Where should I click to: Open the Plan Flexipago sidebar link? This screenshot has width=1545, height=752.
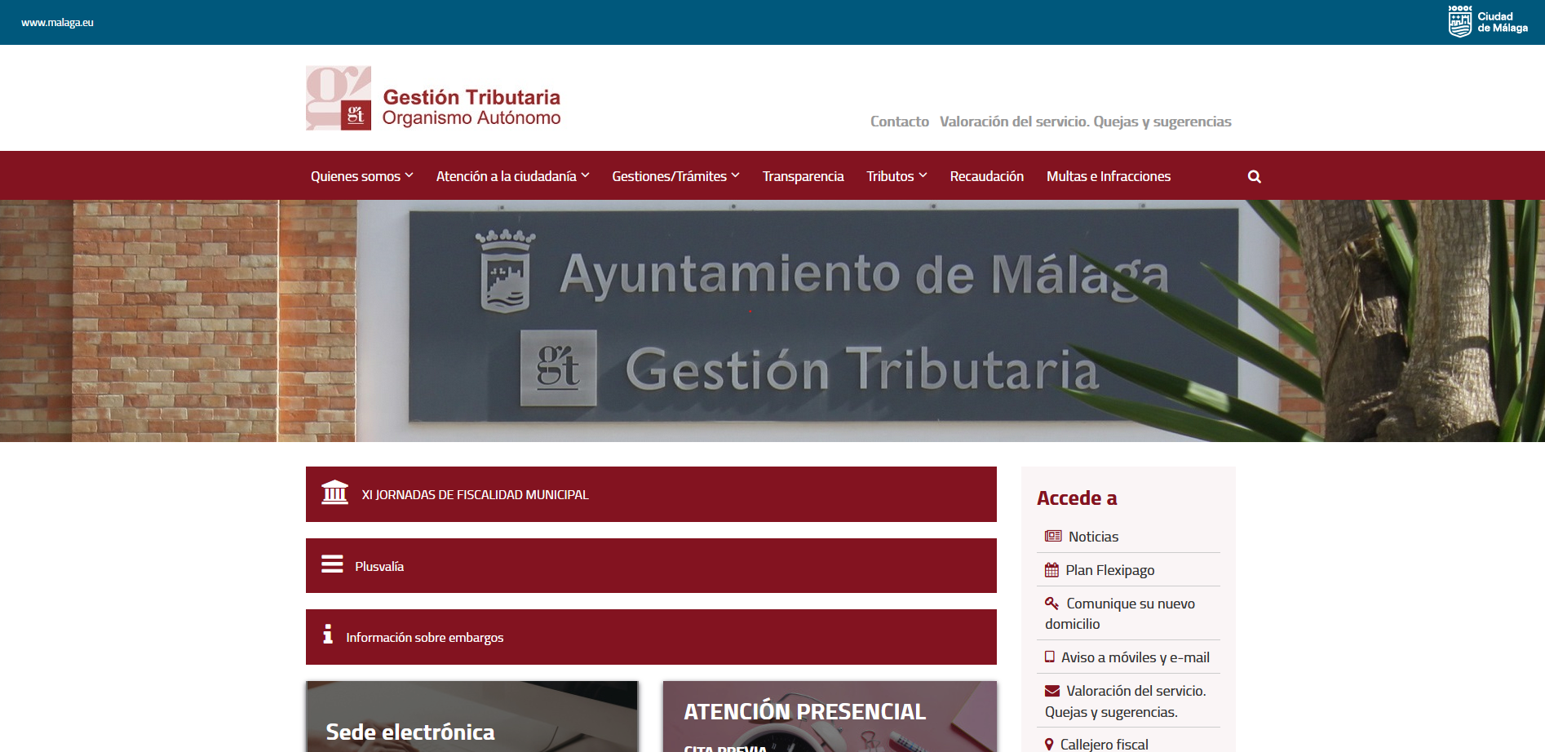[1109, 570]
